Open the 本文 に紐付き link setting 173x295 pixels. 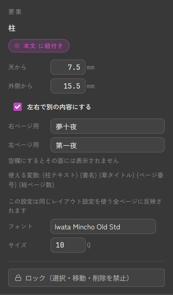pyautogui.click(x=39, y=46)
